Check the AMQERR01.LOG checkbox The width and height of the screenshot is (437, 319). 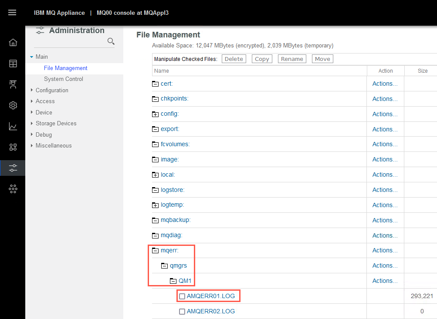182,296
